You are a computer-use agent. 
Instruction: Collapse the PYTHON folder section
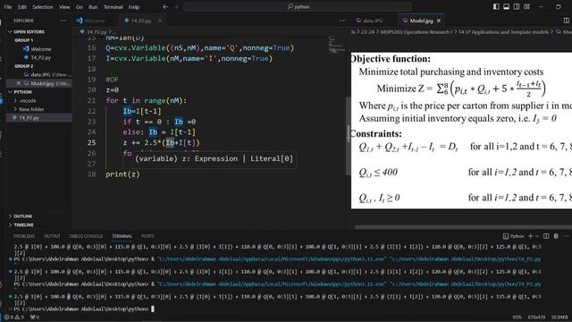[x=22, y=92]
